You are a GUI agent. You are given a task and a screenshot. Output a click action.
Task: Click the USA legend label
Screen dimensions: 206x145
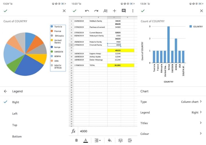coord(56,61)
